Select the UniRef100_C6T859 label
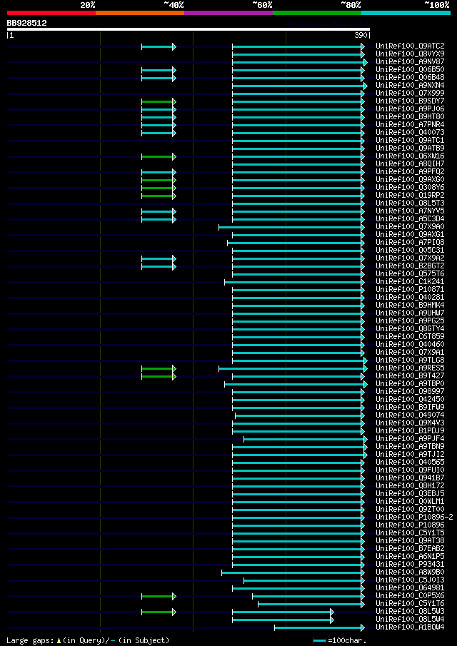 [410, 337]
